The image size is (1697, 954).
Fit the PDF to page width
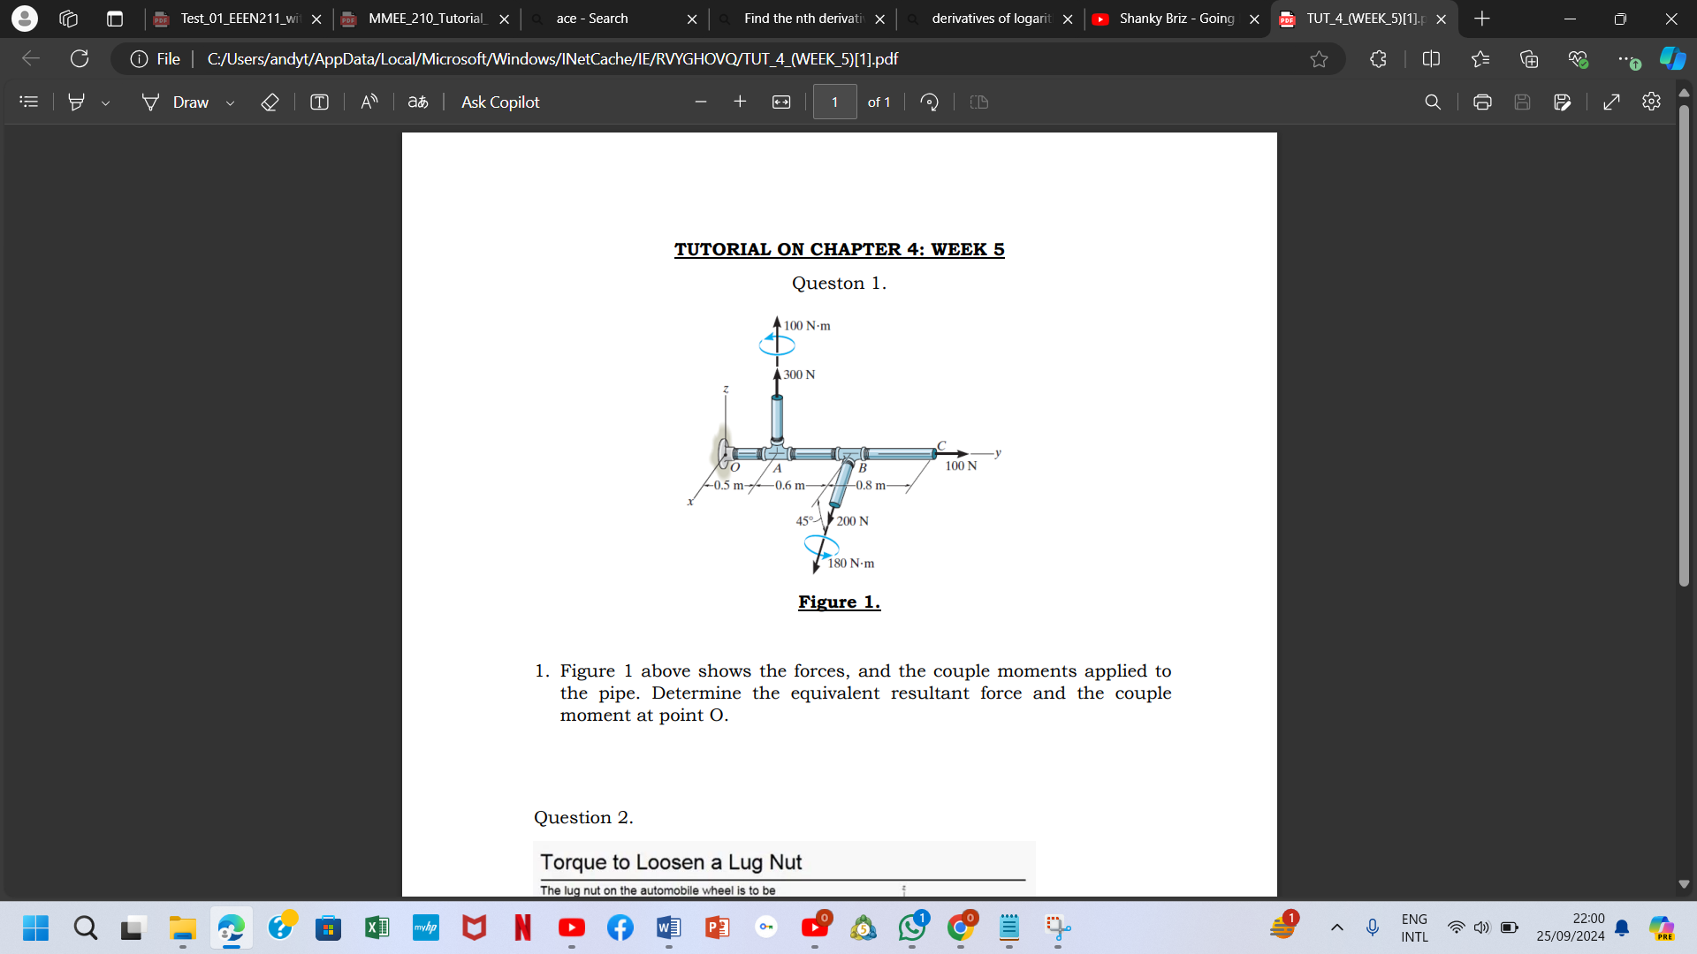(x=781, y=102)
